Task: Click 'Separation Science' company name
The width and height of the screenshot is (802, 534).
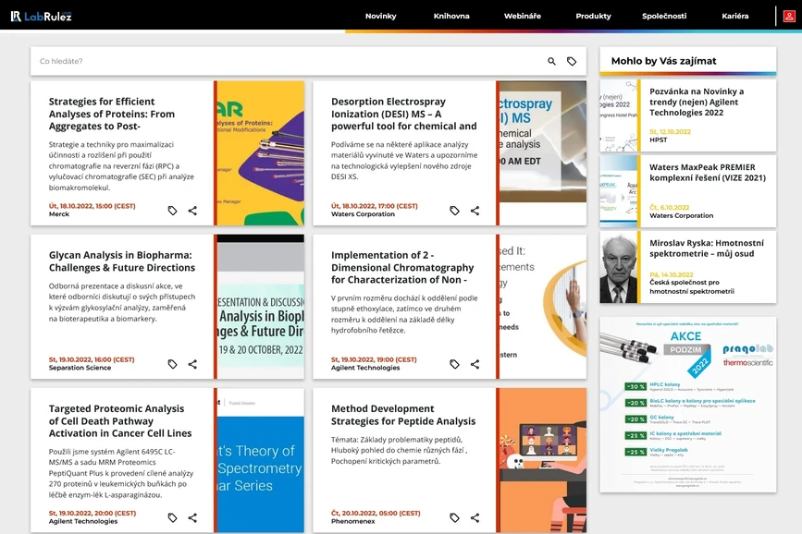Action: click(x=80, y=368)
